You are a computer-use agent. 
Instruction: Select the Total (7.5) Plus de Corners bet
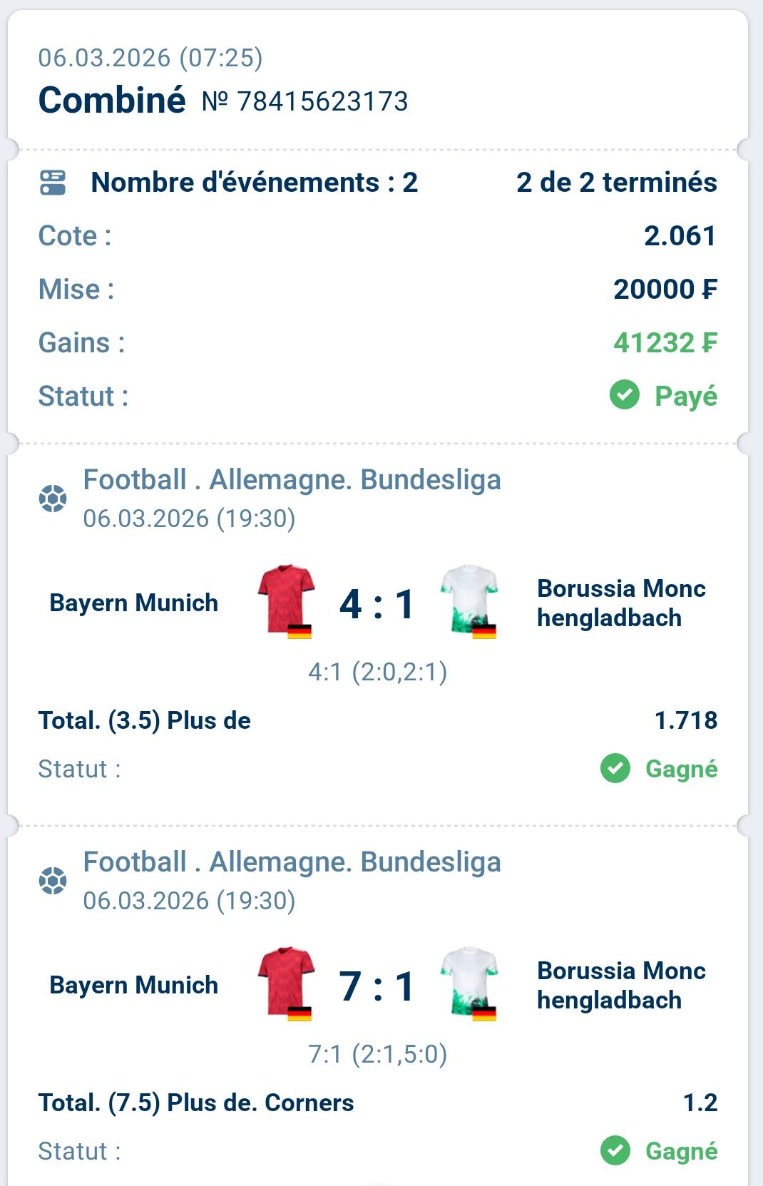click(196, 1103)
